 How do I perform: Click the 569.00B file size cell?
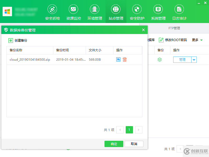click(95, 60)
